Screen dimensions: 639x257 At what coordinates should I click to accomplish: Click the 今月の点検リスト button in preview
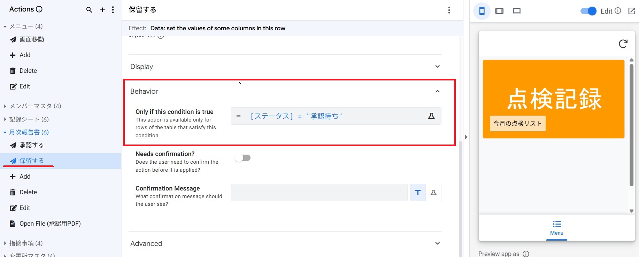[x=517, y=123]
